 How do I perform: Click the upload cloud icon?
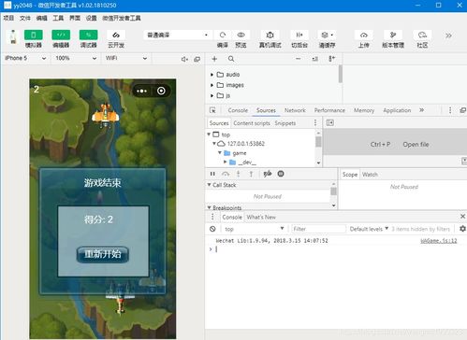pos(363,35)
